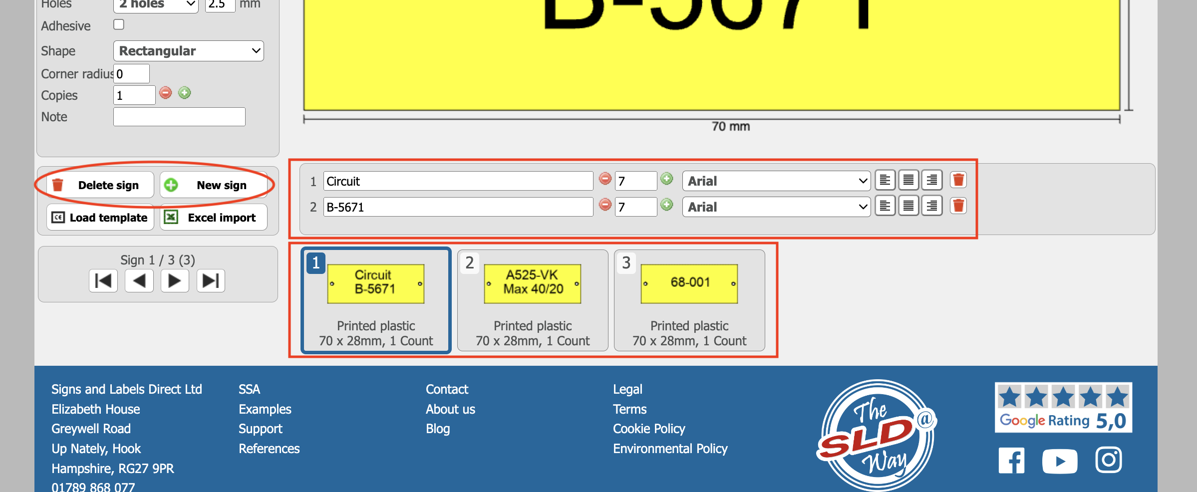Expand the font dropdown for line 2
The image size is (1197, 492).
tap(776, 207)
